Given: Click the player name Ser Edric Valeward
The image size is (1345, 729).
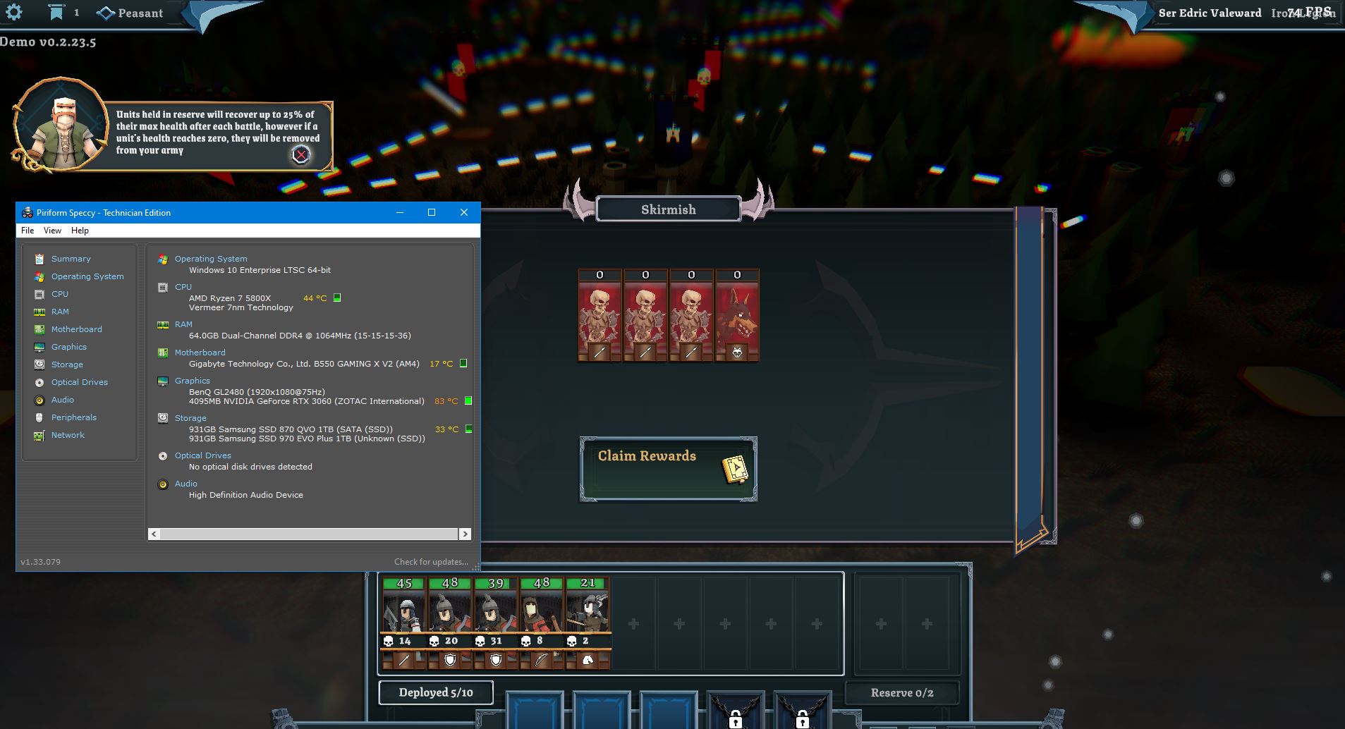Looking at the screenshot, I should coord(1210,13).
